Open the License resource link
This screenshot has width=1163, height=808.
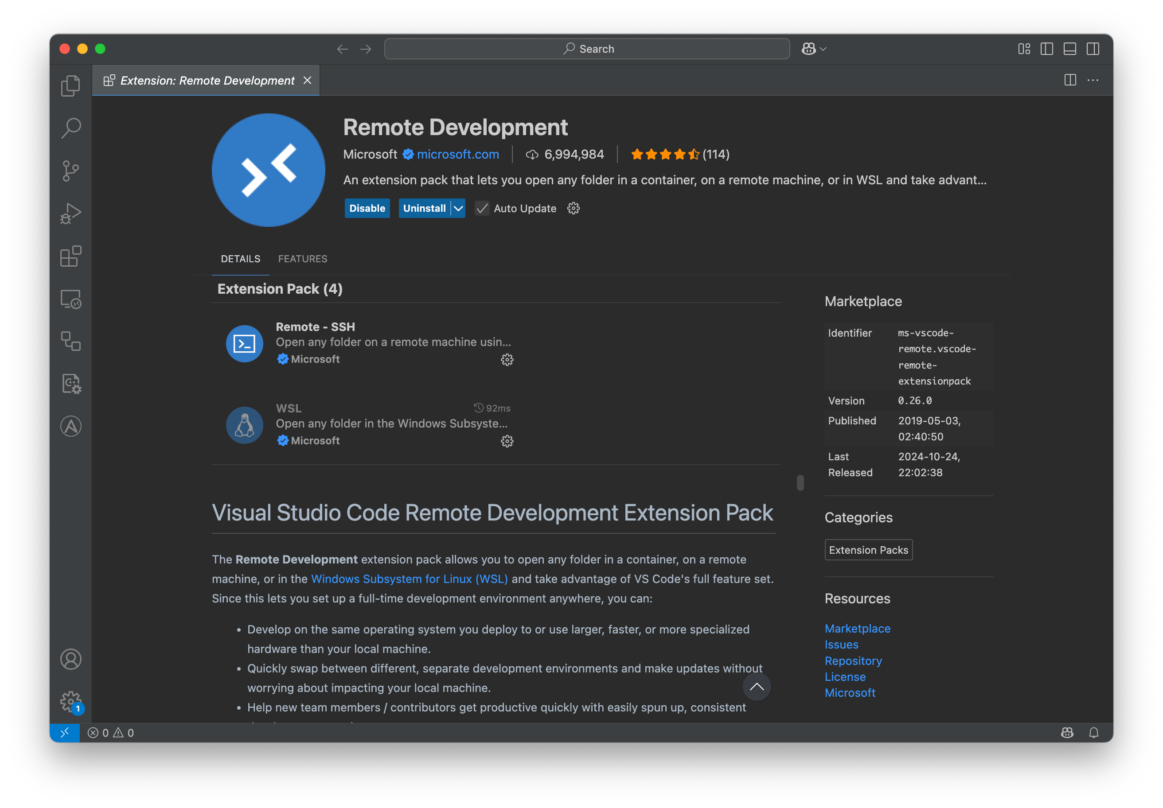(x=845, y=677)
